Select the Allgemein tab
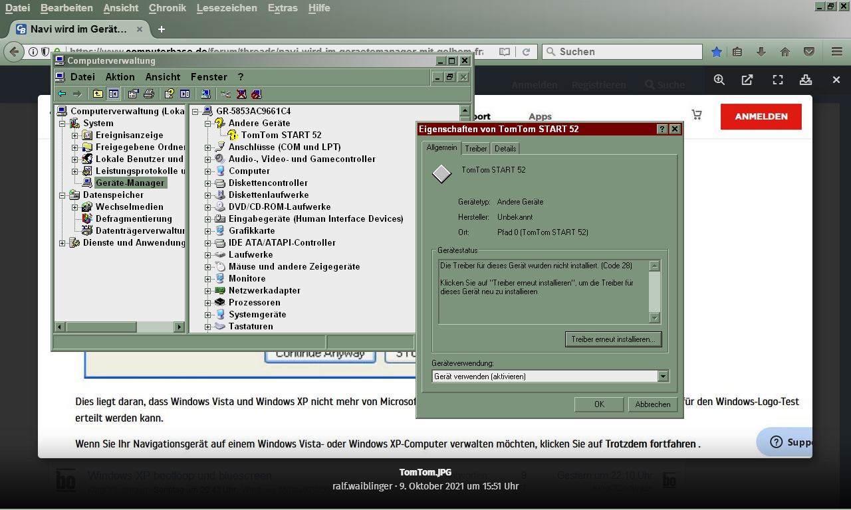 point(441,147)
